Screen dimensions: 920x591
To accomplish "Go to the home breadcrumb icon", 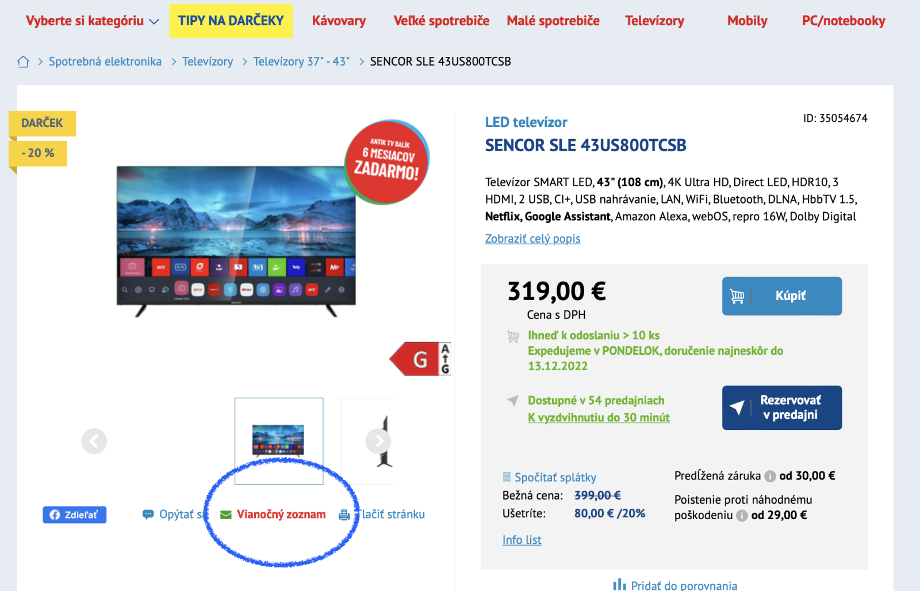I will pos(23,62).
